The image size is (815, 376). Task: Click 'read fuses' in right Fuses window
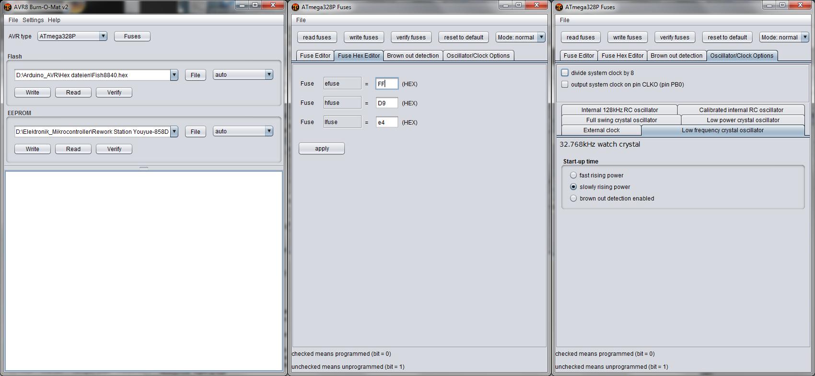(x=581, y=37)
